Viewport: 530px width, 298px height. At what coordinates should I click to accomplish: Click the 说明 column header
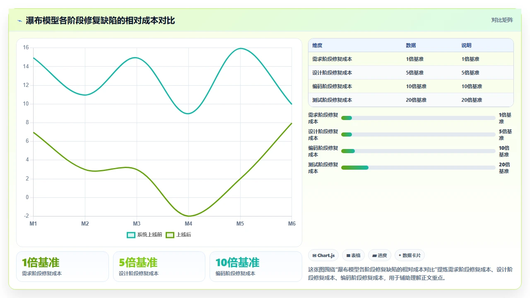pyautogui.click(x=466, y=46)
